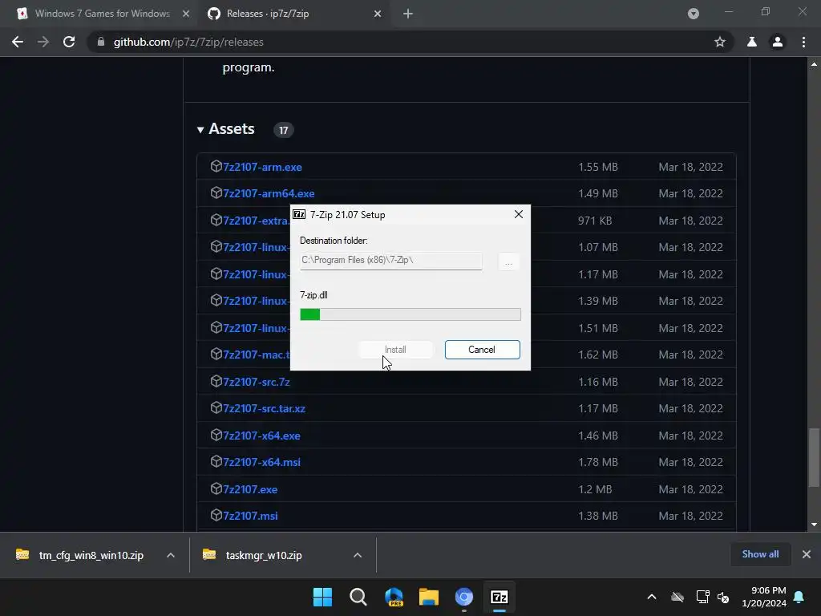The height and width of the screenshot is (616, 821).
Task: Open network status tray icon
Action: click(702, 597)
